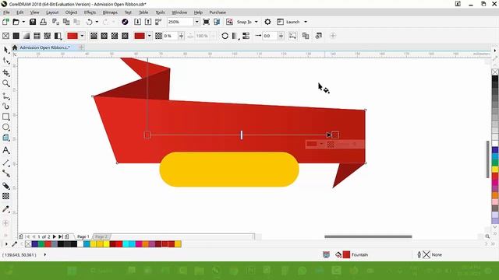
Task: Open the Object menu
Action: point(71,12)
